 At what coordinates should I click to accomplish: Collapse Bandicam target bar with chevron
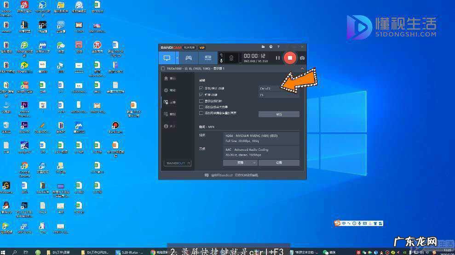tap(302, 68)
